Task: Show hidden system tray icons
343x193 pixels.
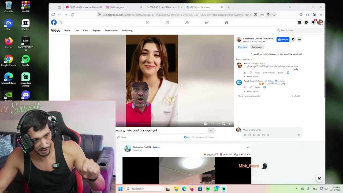Action: (x=296, y=189)
